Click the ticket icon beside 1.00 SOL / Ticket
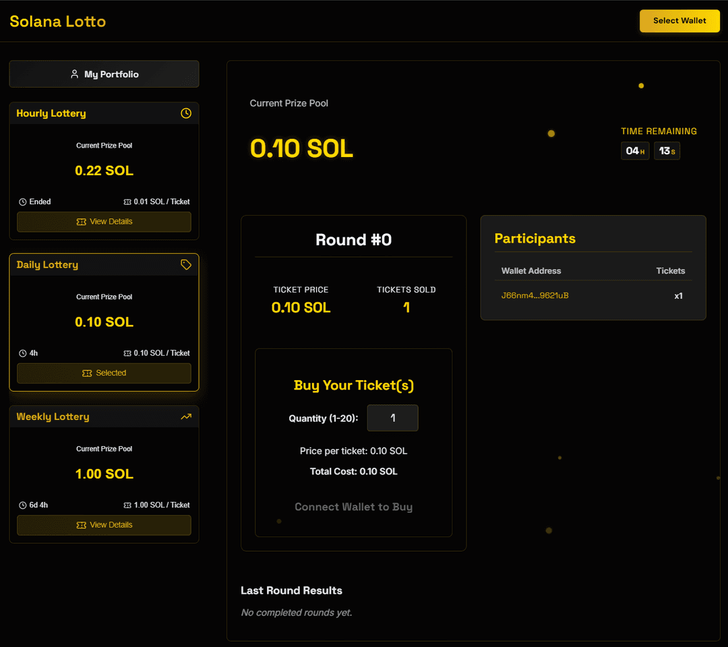The height and width of the screenshot is (647, 728). (x=127, y=505)
